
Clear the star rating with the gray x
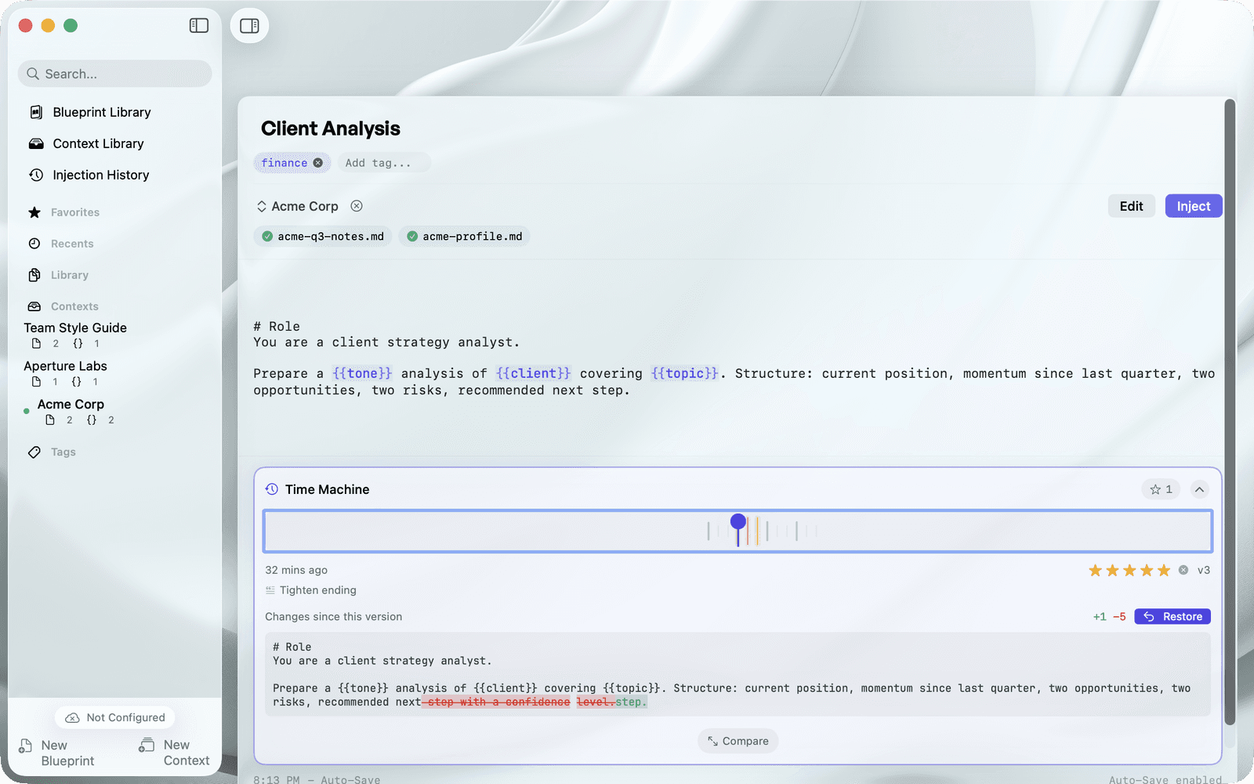pos(1183,570)
